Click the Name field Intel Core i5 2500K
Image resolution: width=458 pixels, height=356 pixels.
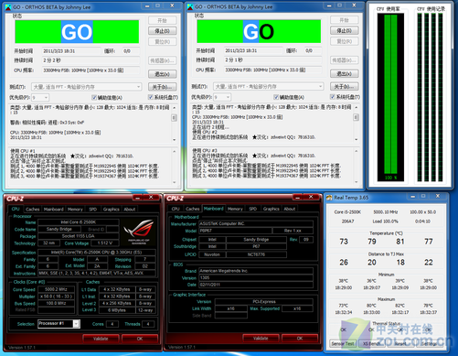pos(79,222)
